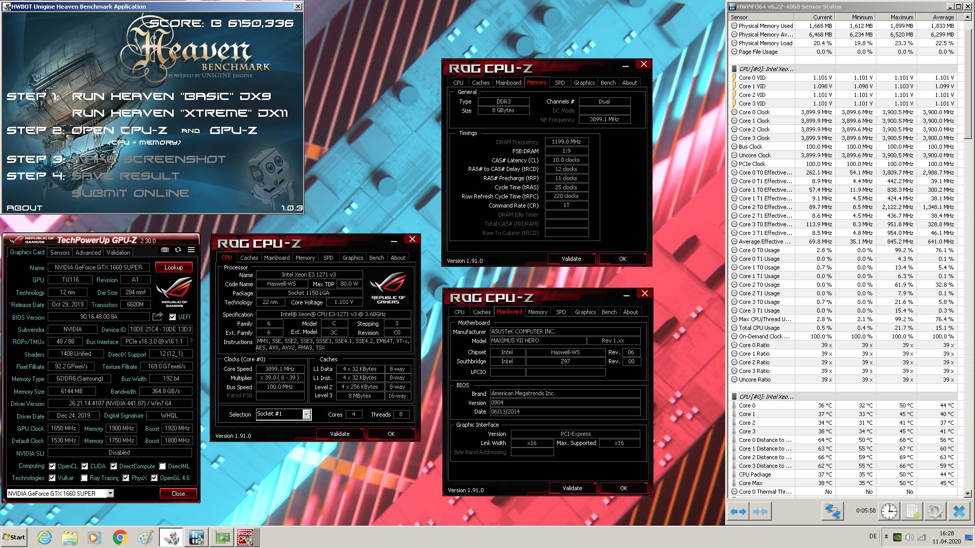Click Lookup button in GPU-Z
Viewport: 975px width, 548px height.
pyautogui.click(x=174, y=267)
